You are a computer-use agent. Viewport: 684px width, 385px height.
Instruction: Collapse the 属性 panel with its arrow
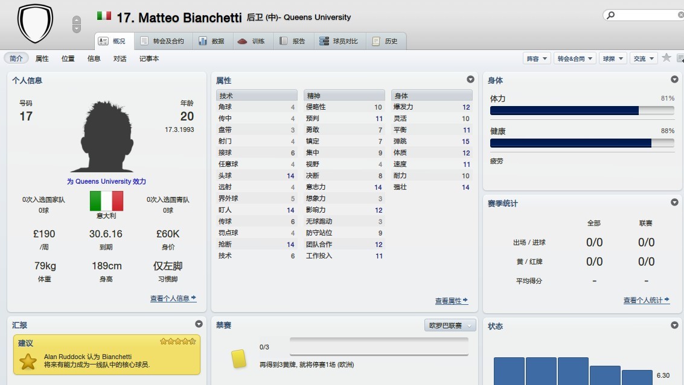[470, 80]
